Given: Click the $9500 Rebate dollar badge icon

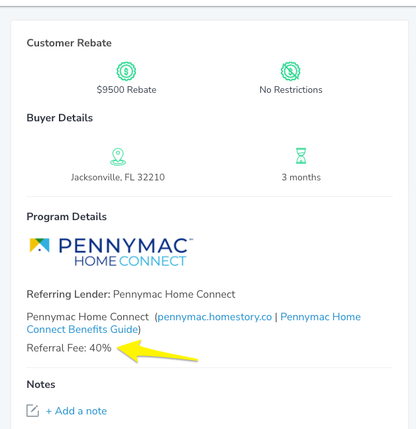Looking at the screenshot, I should 126,70.
